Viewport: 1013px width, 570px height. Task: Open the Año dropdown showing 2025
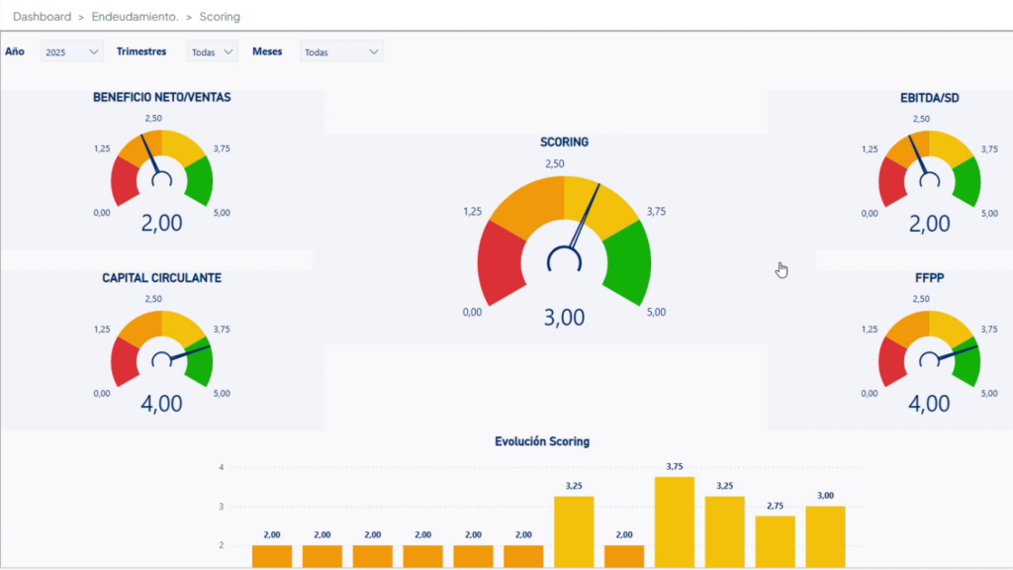pos(72,51)
